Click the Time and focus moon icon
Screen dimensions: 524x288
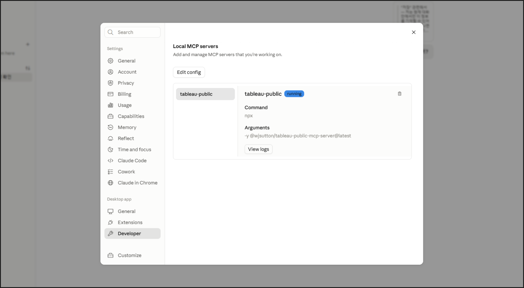(x=111, y=150)
